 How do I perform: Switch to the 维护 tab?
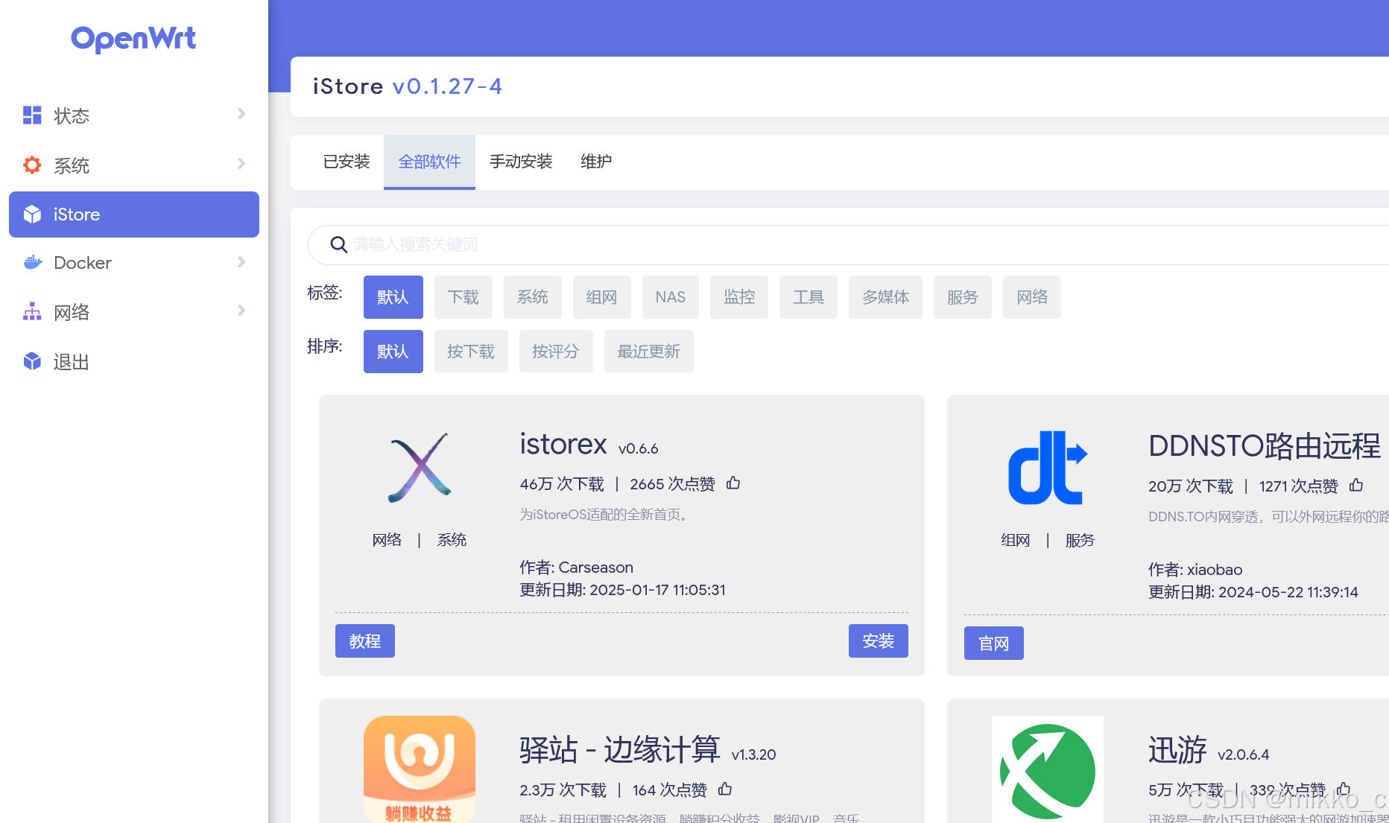click(x=596, y=162)
